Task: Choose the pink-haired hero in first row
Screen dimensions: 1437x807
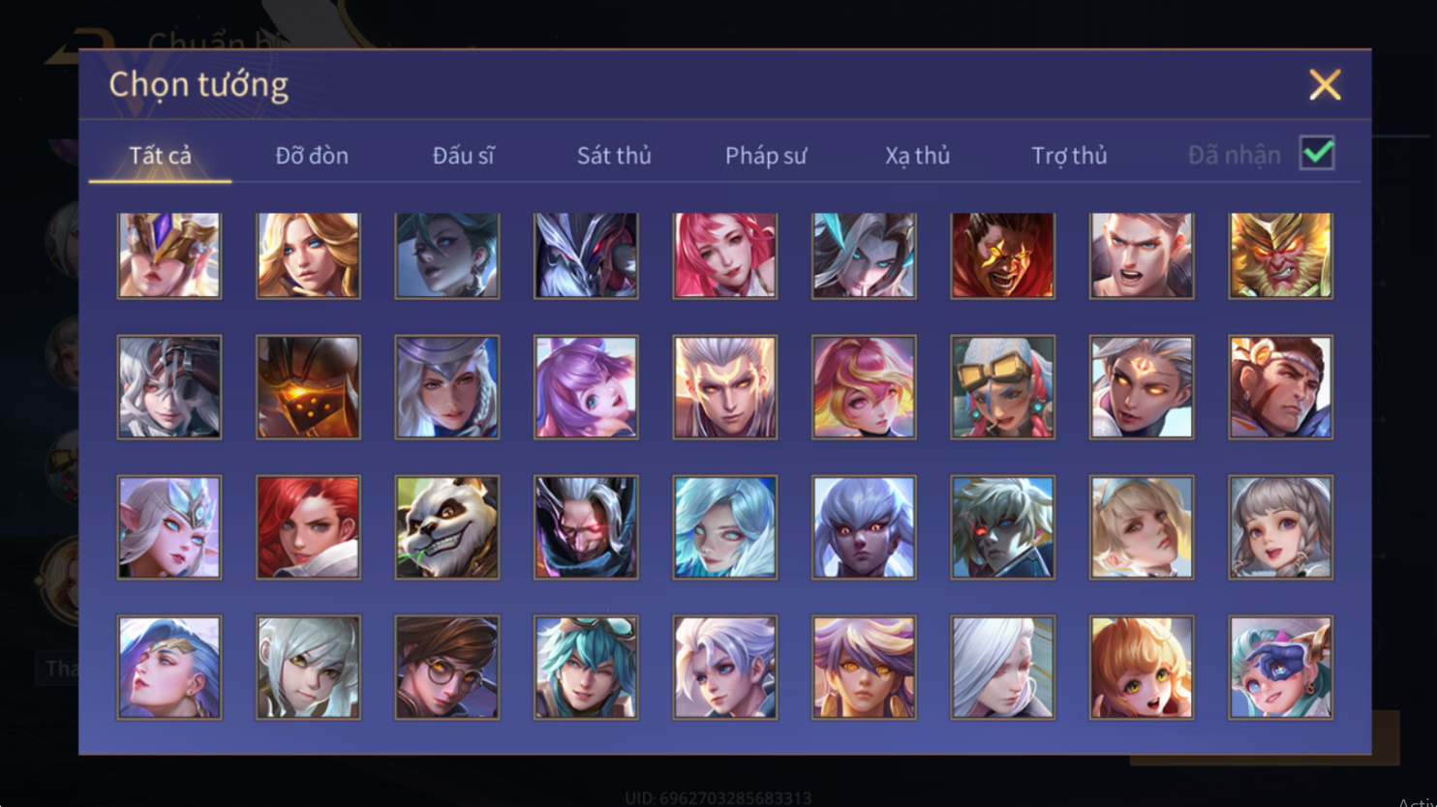Action: pos(724,255)
